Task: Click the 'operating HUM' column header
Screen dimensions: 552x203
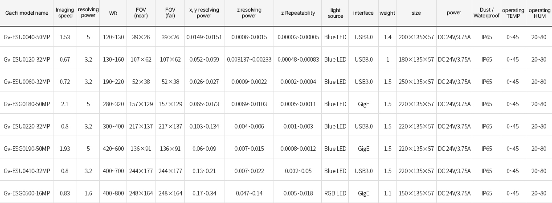Action: (540, 13)
